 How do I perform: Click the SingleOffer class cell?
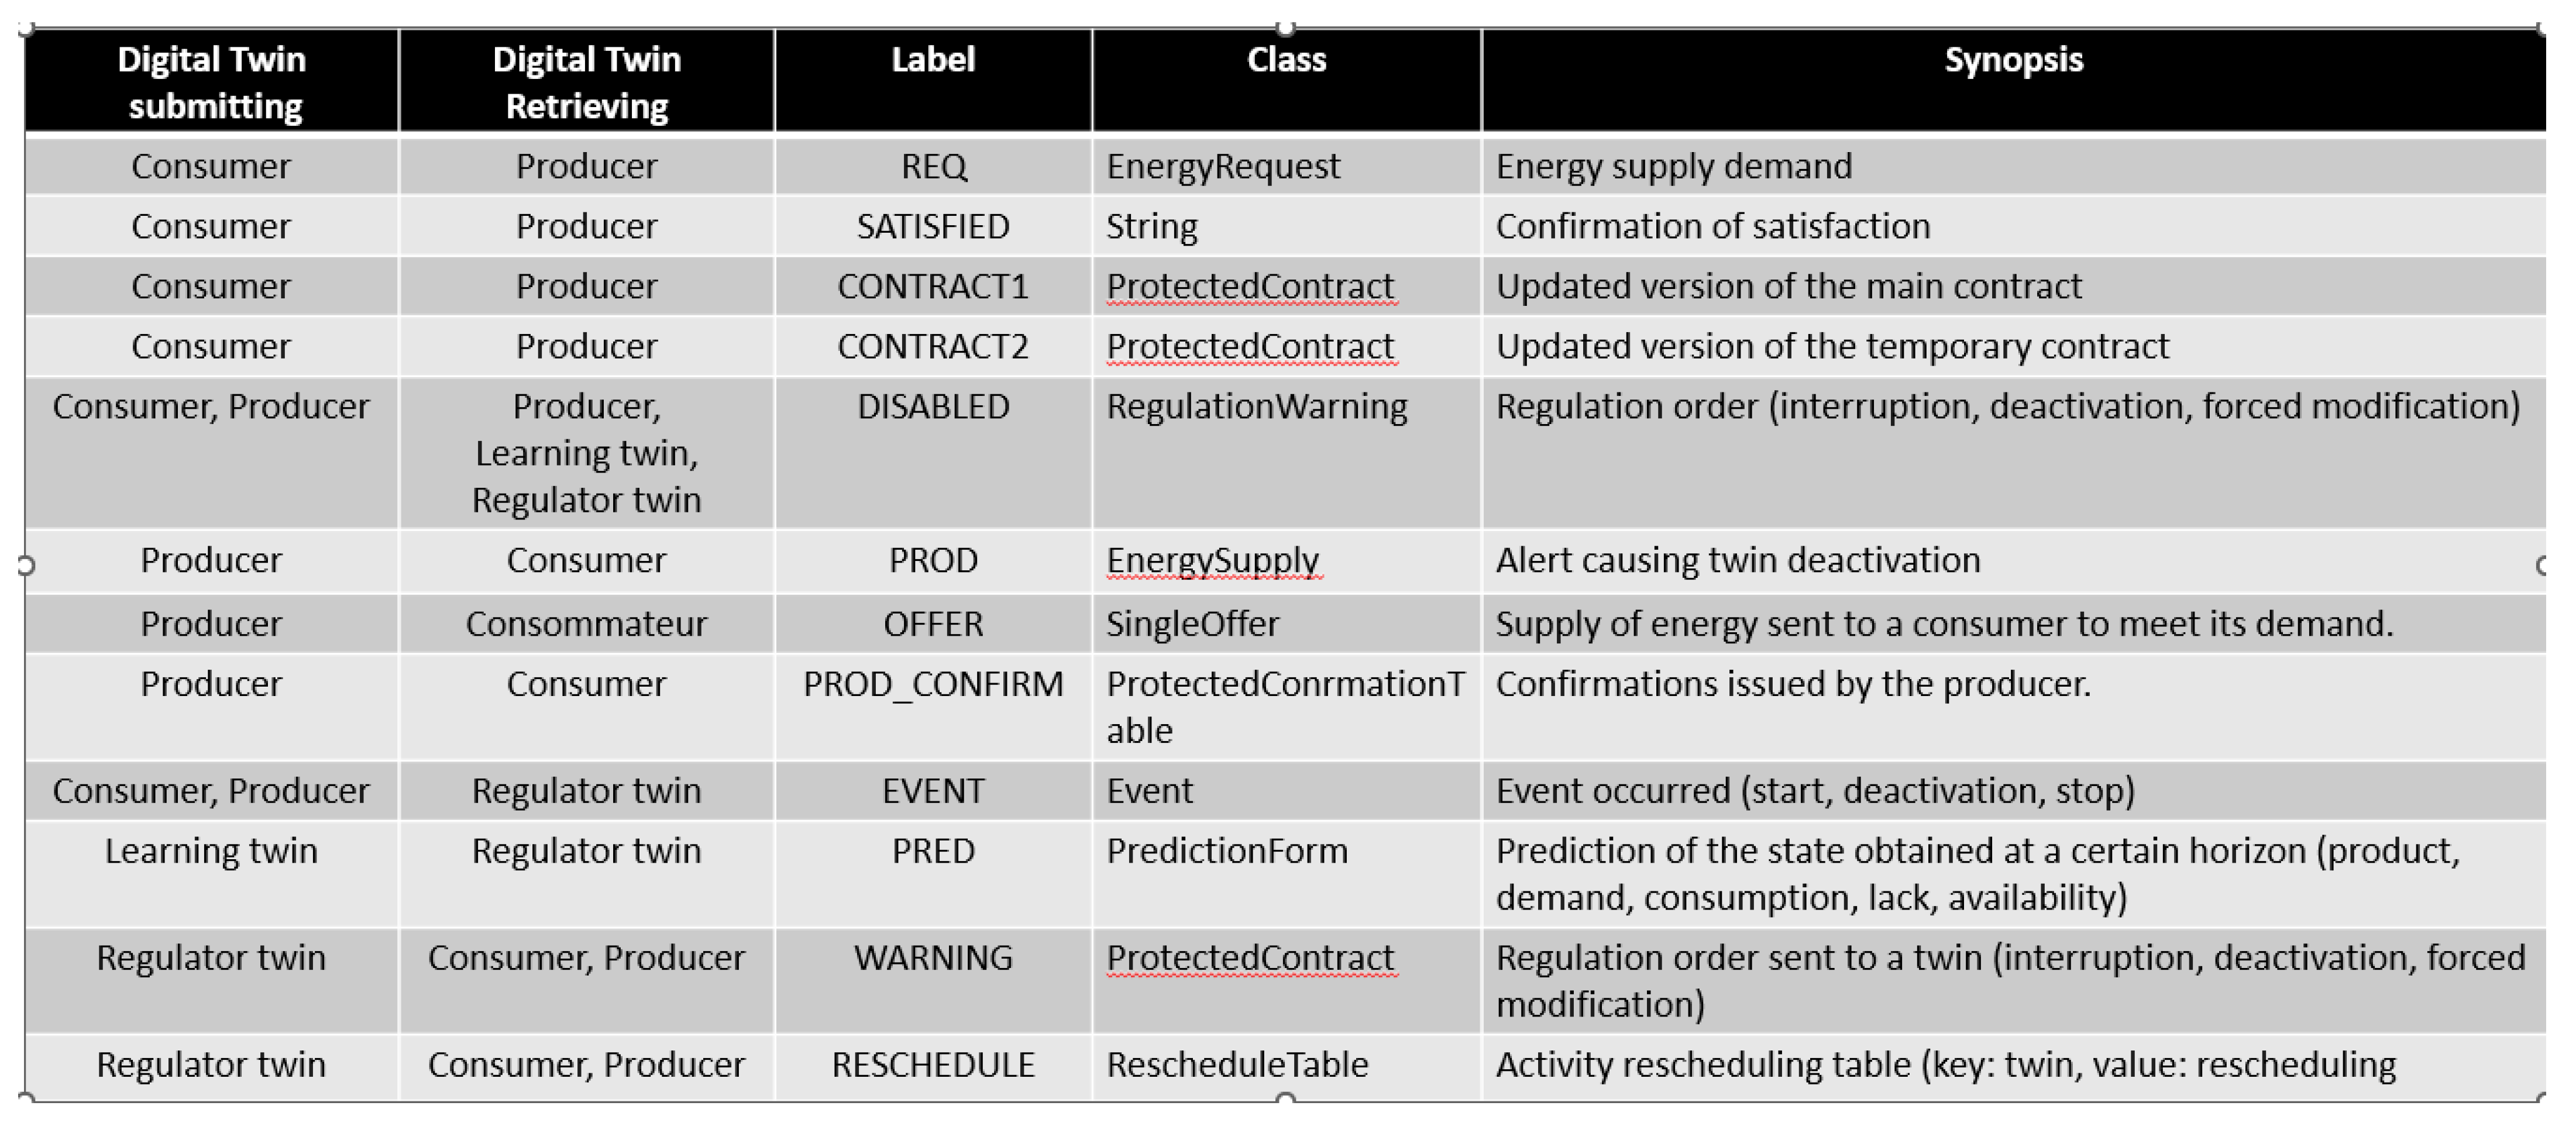(1192, 624)
